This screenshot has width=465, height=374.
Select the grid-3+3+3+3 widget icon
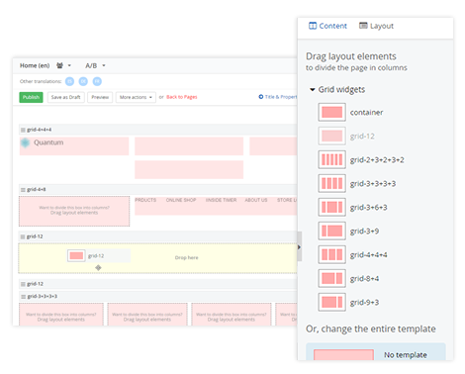[331, 184]
